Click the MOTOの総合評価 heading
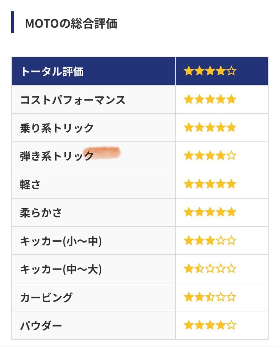 (71, 23)
